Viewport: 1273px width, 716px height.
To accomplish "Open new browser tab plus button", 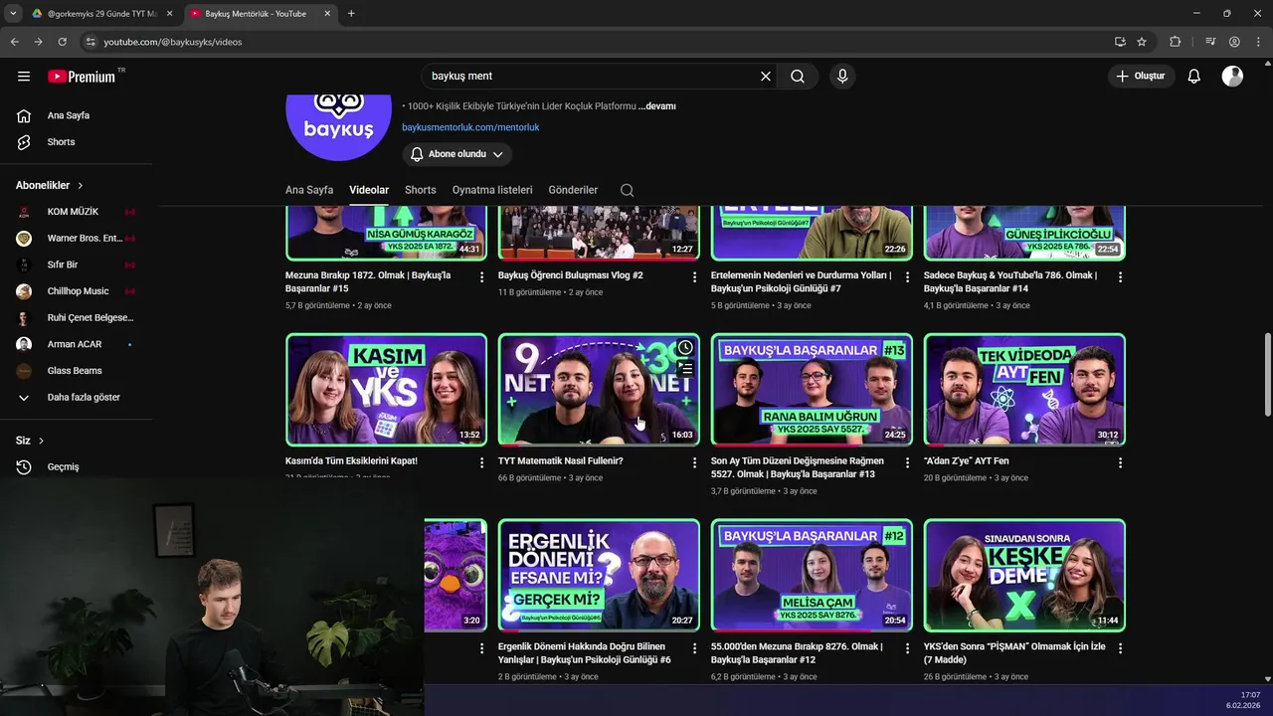I will (351, 14).
